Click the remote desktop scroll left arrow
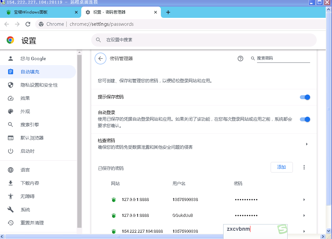Screen dimensions: 332x239 tap(2, 237)
